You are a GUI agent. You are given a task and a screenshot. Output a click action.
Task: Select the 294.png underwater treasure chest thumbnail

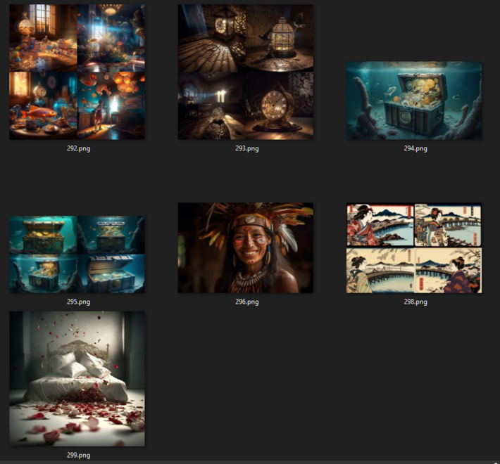tap(414, 101)
